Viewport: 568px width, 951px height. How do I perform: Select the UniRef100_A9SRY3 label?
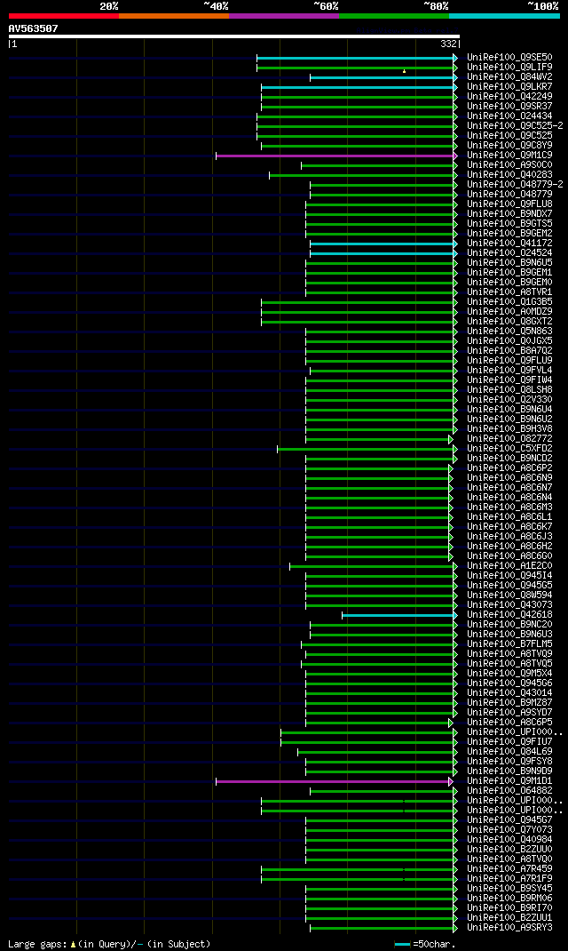tap(509, 928)
